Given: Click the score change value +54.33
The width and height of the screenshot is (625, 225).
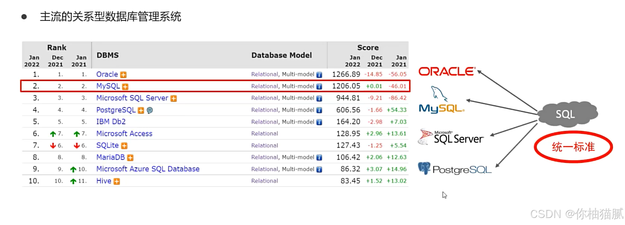Looking at the screenshot, I should pos(396,110).
